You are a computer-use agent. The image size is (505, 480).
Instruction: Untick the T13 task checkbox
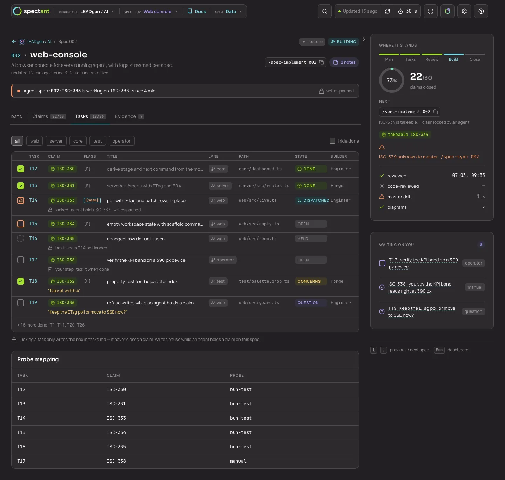coord(21,186)
